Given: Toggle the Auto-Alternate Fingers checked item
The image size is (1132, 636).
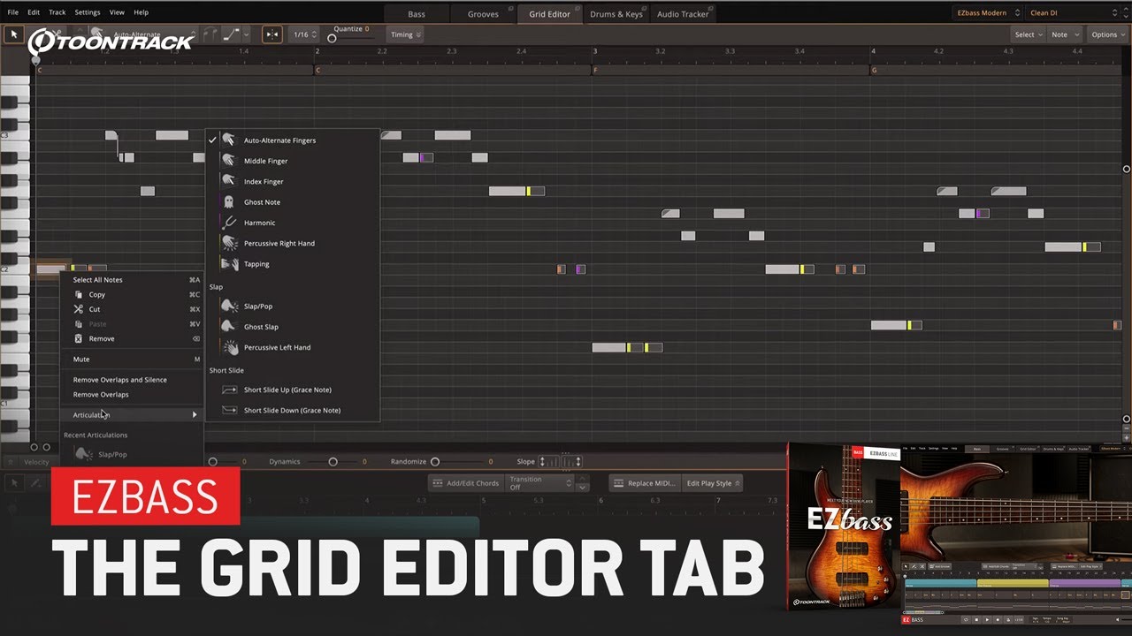Looking at the screenshot, I should (x=293, y=140).
